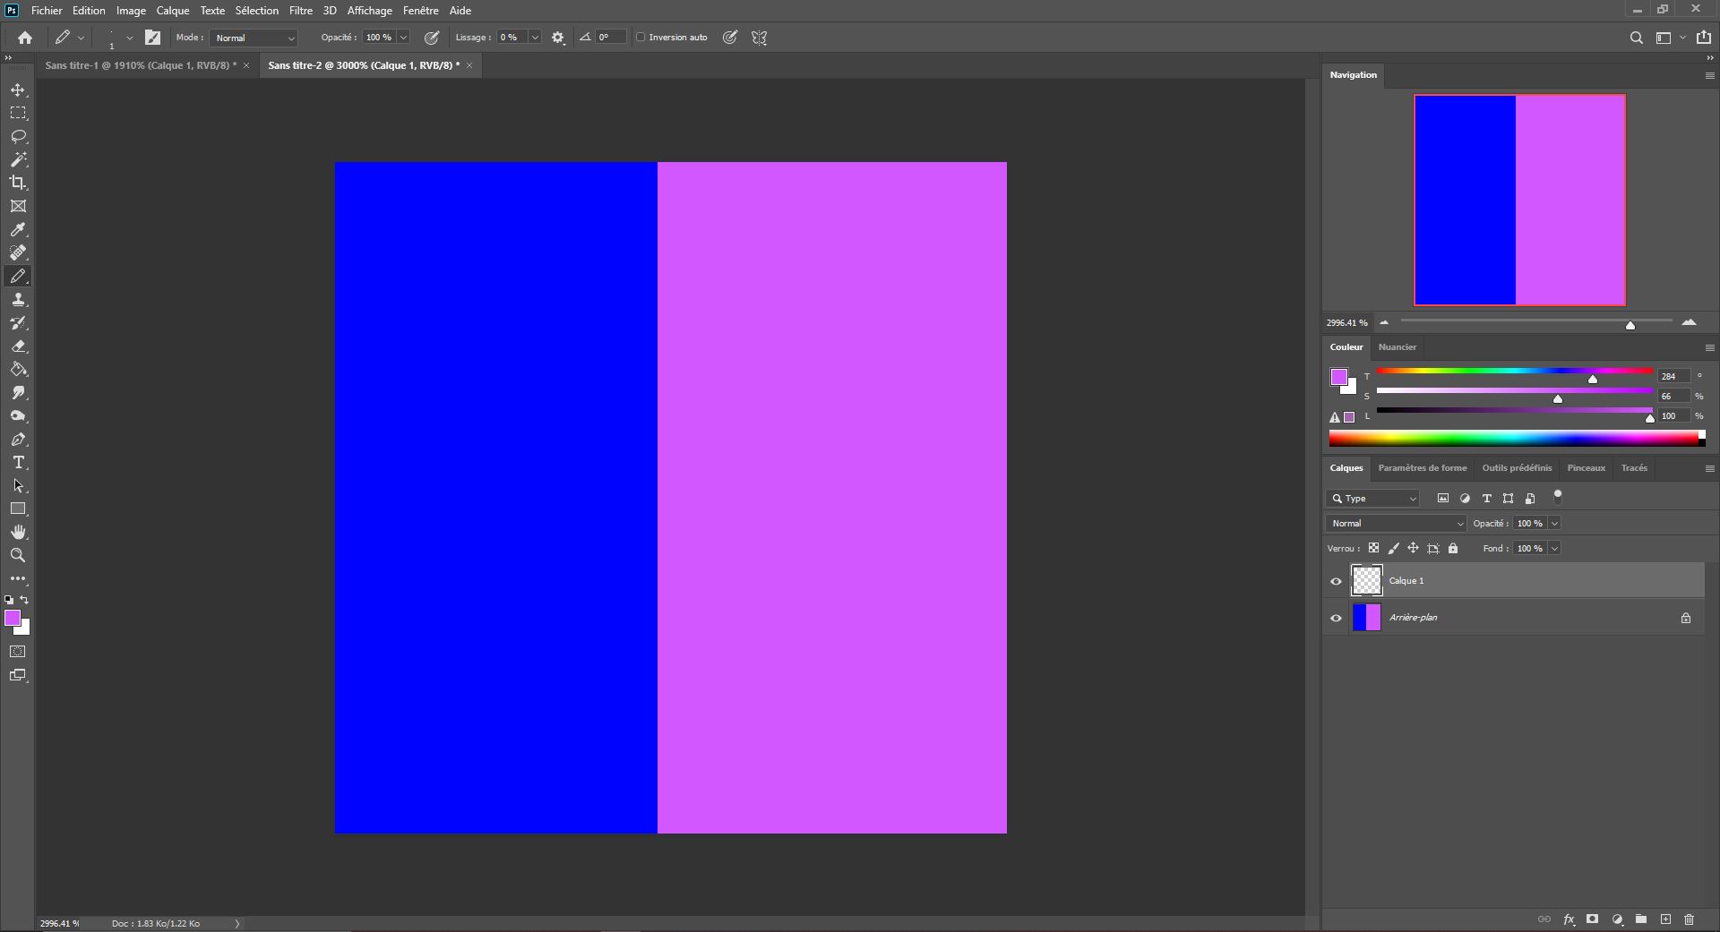Switch to the Nuancier tab
The height and width of the screenshot is (932, 1720).
tap(1397, 347)
